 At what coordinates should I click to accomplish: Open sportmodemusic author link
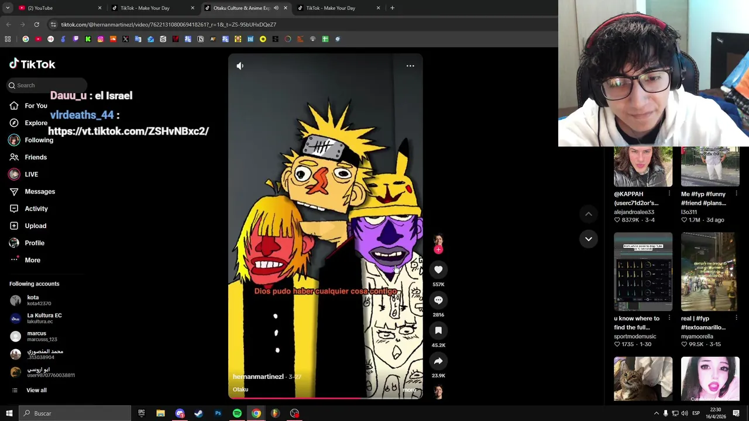pyautogui.click(x=635, y=336)
